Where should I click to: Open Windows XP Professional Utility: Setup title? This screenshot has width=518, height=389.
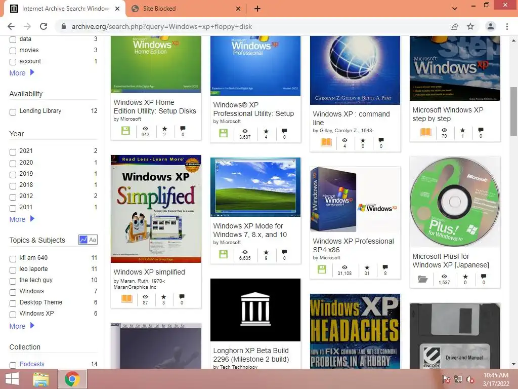tap(253, 109)
